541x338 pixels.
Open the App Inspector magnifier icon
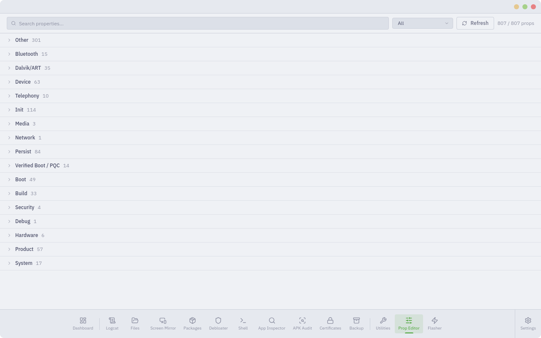[x=272, y=321]
